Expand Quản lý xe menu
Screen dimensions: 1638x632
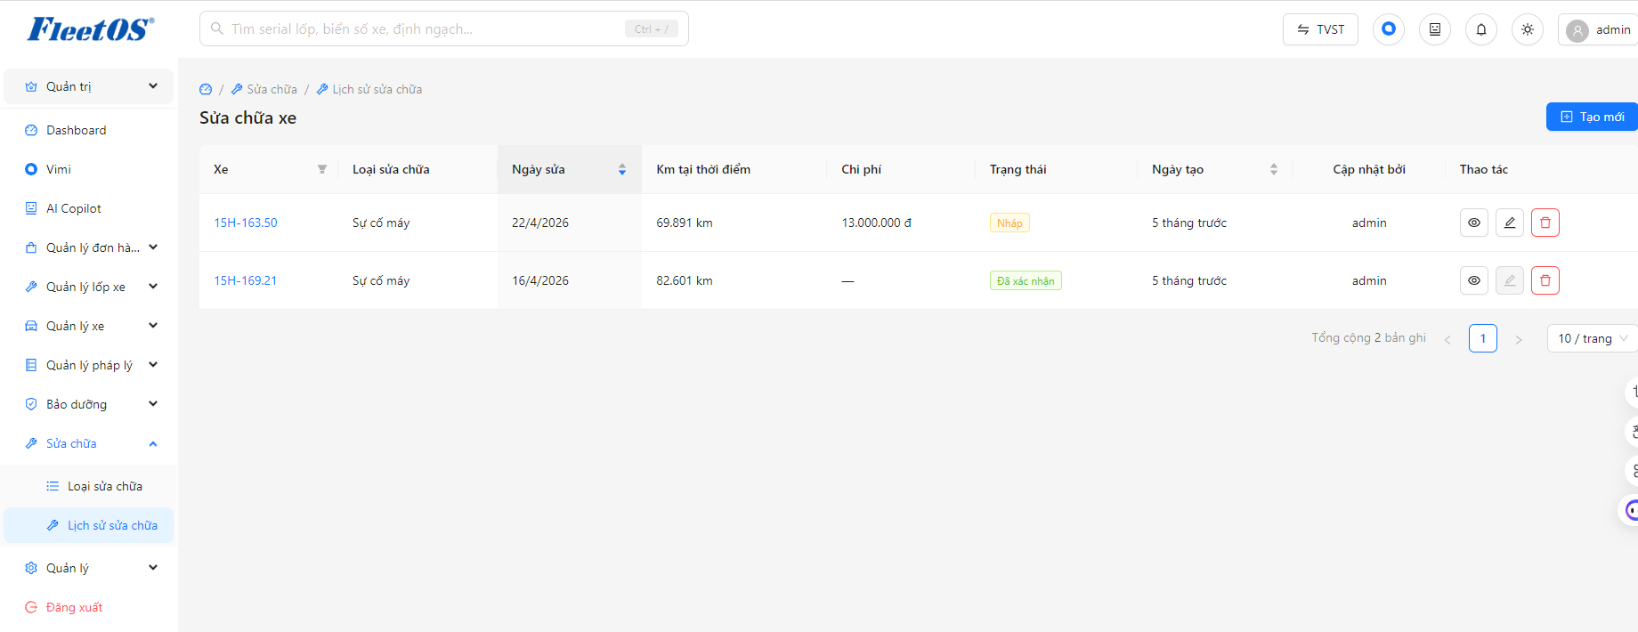click(89, 326)
